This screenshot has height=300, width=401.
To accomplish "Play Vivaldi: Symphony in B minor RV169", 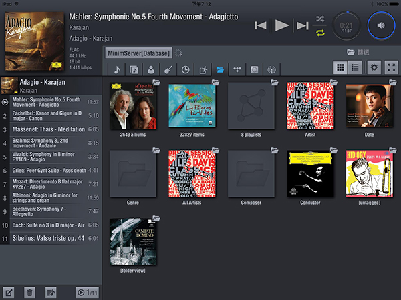I will (51, 157).
